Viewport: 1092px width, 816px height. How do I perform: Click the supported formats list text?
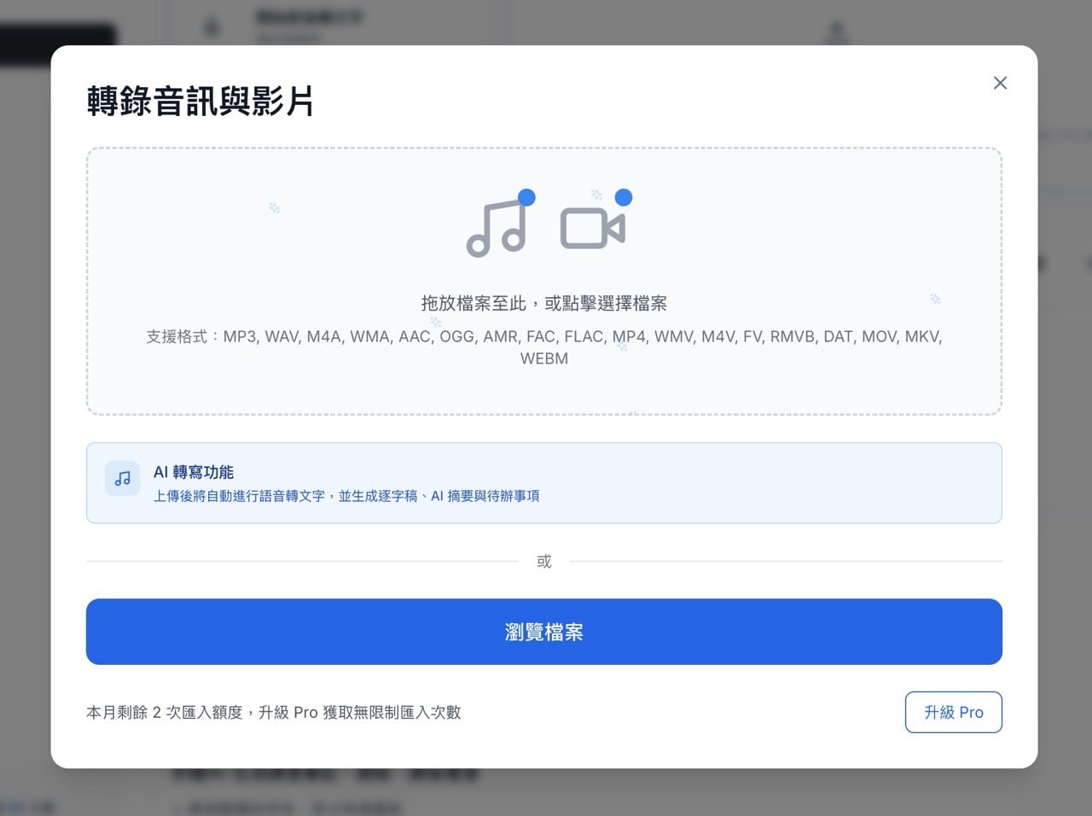point(543,336)
